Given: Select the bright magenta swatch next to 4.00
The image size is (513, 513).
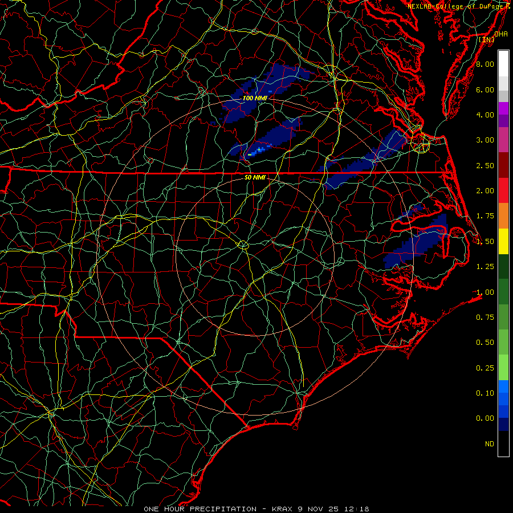Looking at the screenshot, I should click(503, 108).
